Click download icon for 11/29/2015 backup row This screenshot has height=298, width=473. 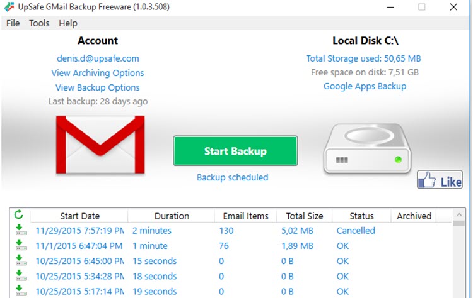[x=19, y=231]
